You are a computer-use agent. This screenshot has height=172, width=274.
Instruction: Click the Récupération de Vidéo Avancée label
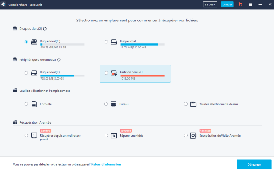tap(220, 135)
